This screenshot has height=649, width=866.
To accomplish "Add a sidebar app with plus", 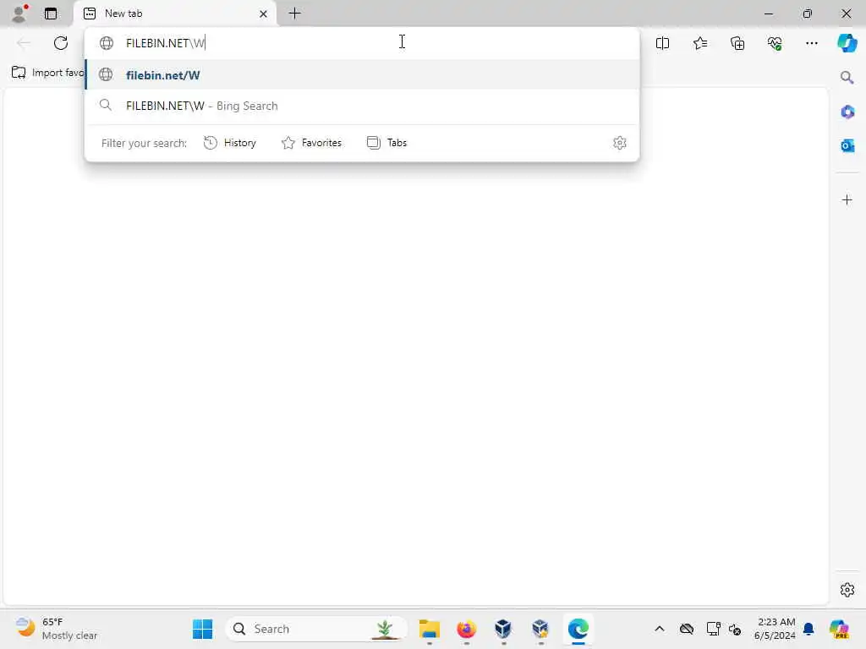I will point(847,199).
